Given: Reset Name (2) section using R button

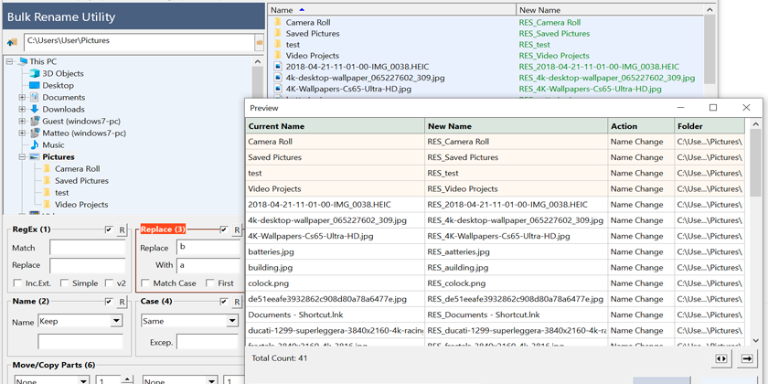Looking at the screenshot, I should [x=122, y=303].
